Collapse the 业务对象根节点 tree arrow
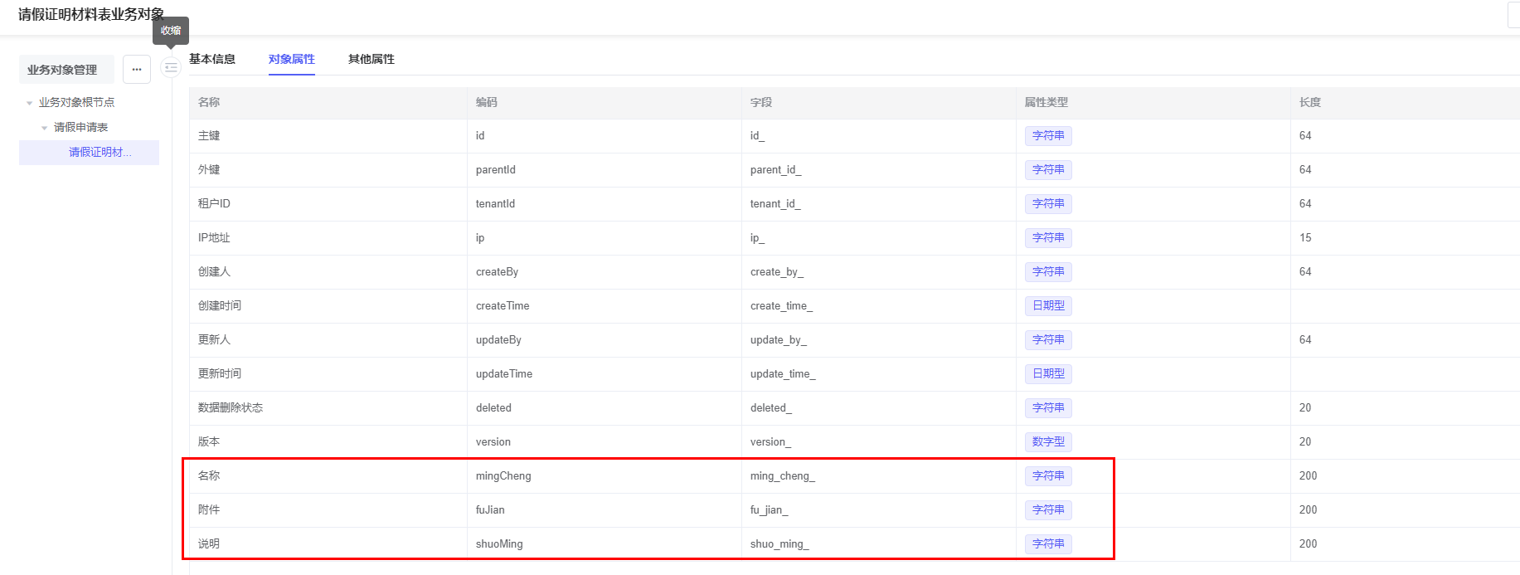This screenshot has width=1520, height=575. [30, 103]
